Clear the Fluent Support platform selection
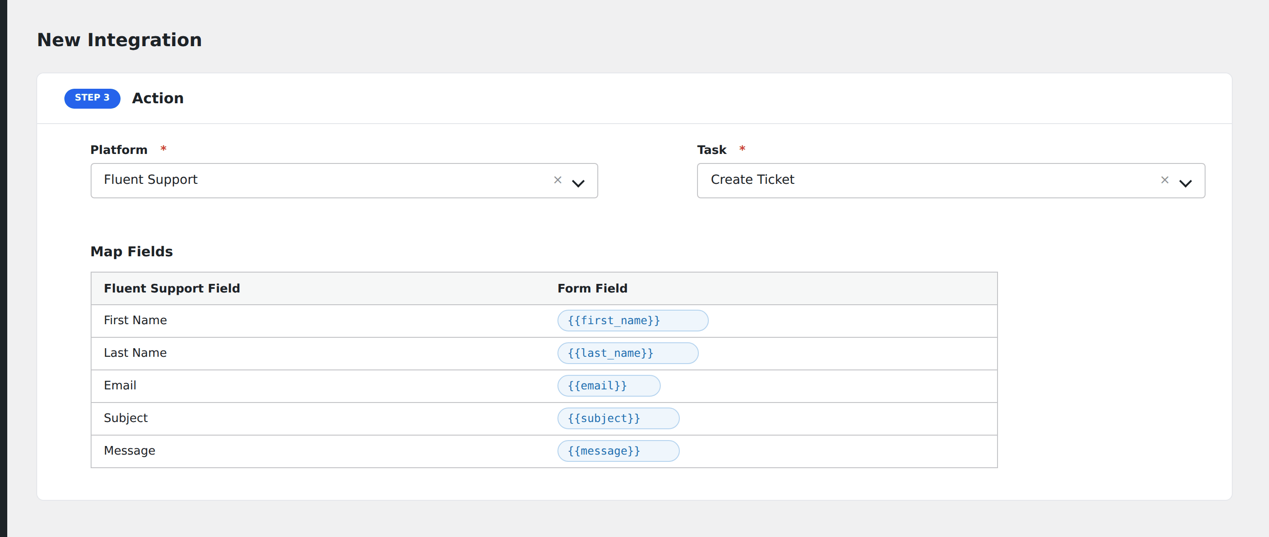Image resolution: width=1269 pixels, height=537 pixels. (x=557, y=180)
